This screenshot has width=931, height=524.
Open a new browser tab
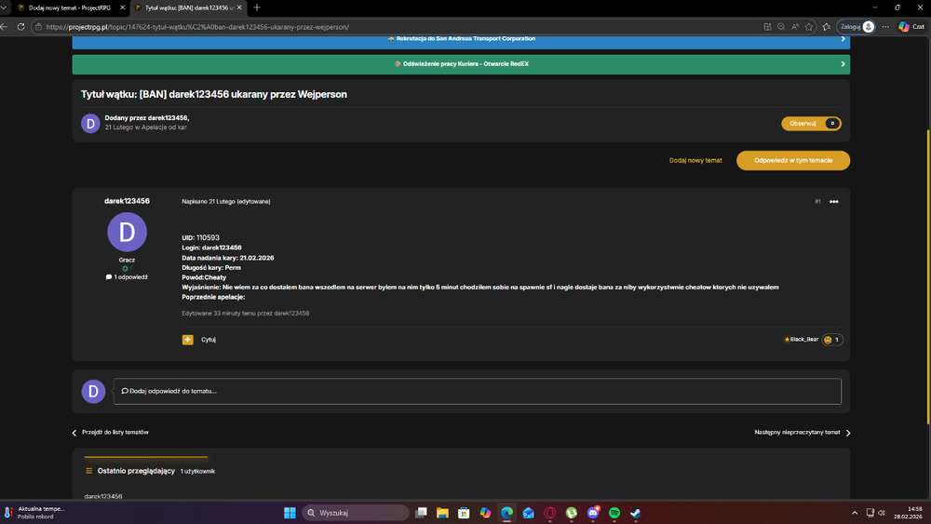point(257,7)
